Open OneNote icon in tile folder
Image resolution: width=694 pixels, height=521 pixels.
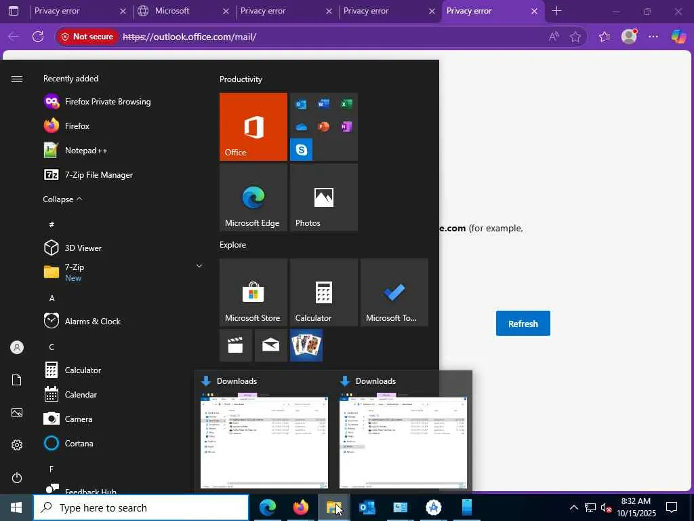pos(346,127)
